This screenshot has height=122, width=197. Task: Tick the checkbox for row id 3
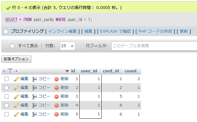point(6,96)
